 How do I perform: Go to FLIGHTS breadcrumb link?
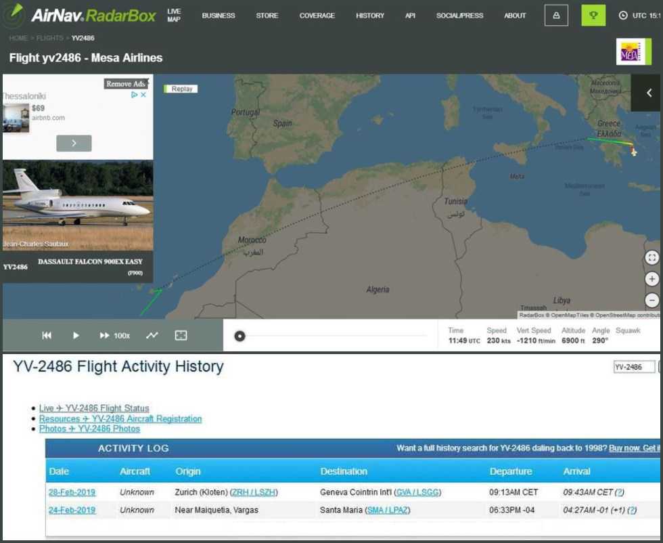pos(49,38)
